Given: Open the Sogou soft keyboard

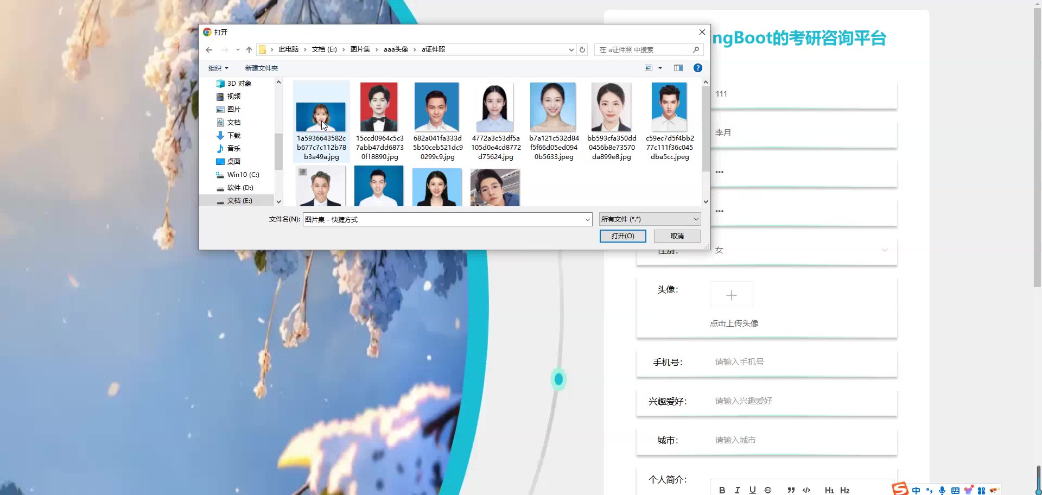Looking at the screenshot, I should (x=955, y=491).
